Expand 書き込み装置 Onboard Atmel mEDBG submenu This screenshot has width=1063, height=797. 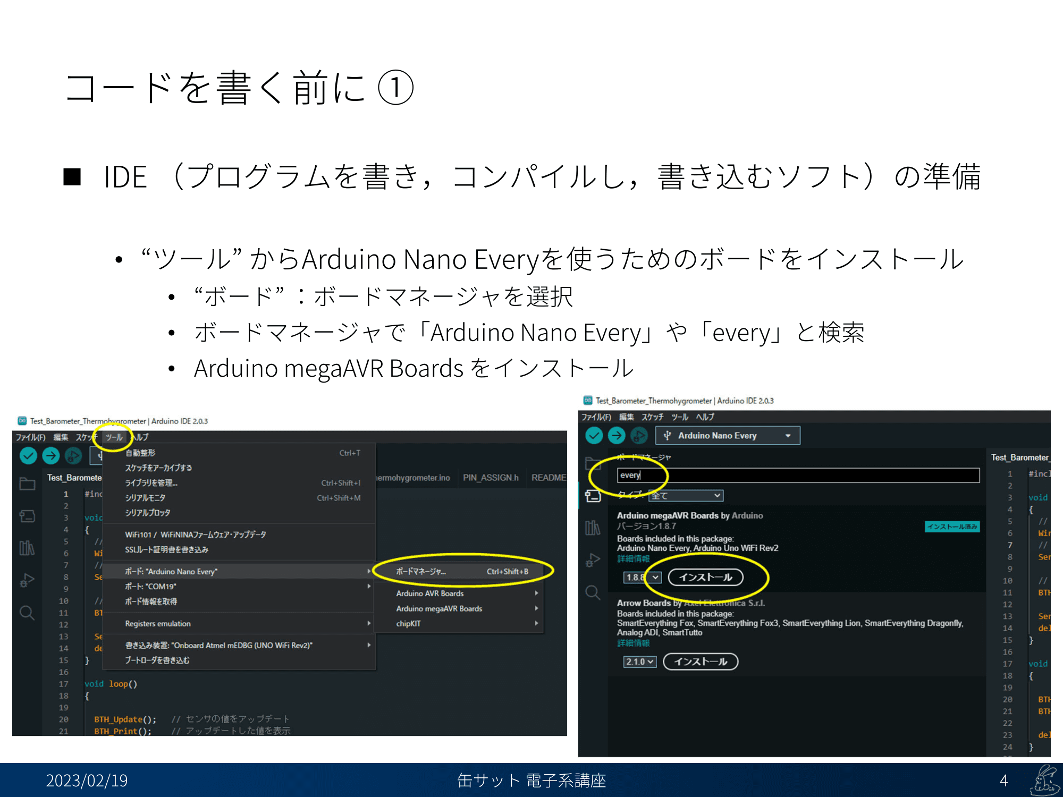(x=239, y=646)
